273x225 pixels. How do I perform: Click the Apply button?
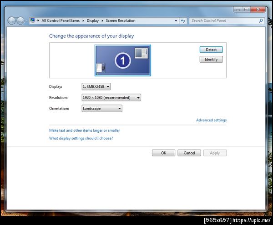(x=215, y=153)
